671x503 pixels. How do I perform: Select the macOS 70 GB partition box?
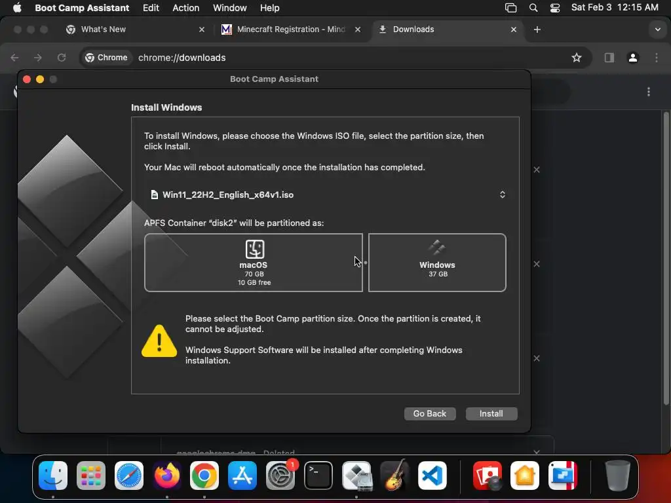(x=254, y=263)
